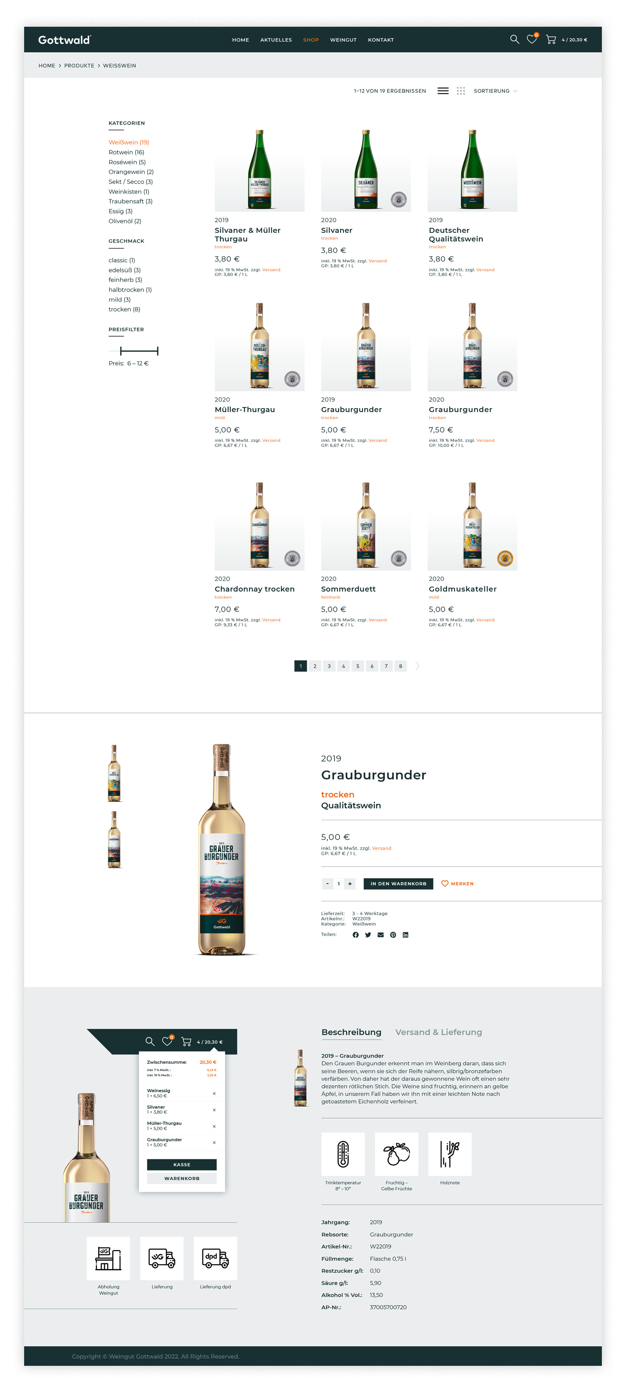This screenshot has width=626, height=1385.
Task: Share the product on LinkedIn
Action: pyautogui.click(x=405, y=935)
